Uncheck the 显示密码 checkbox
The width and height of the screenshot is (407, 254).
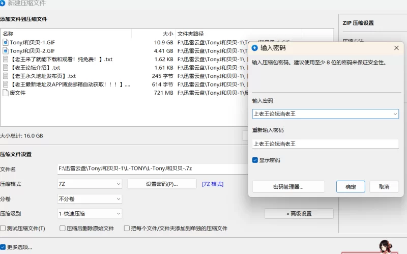tap(255, 160)
